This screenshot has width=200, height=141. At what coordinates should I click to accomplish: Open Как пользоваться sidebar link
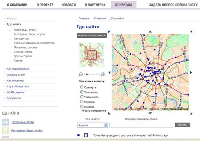pyautogui.click(x=18, y=69)
